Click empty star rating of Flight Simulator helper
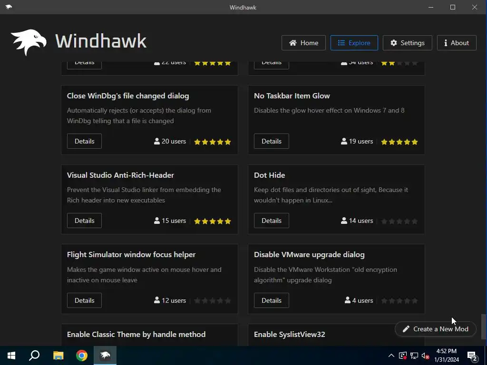This screenshot has width=487, height=365. (213, 300)
